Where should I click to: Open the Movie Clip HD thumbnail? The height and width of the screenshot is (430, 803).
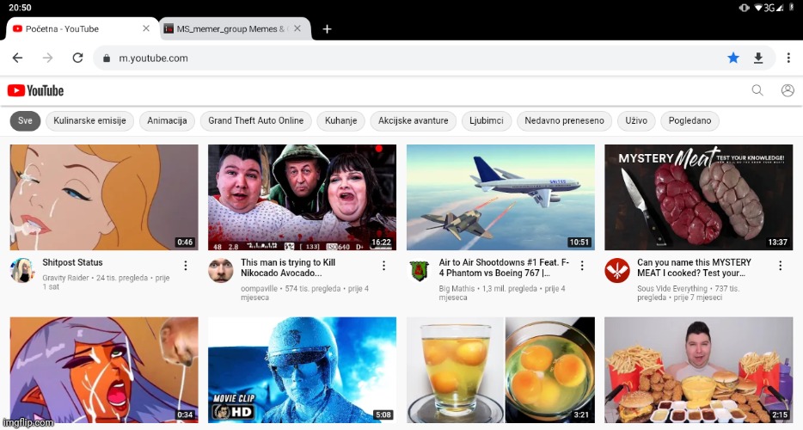pyautogui.click(x=302, y=370)
